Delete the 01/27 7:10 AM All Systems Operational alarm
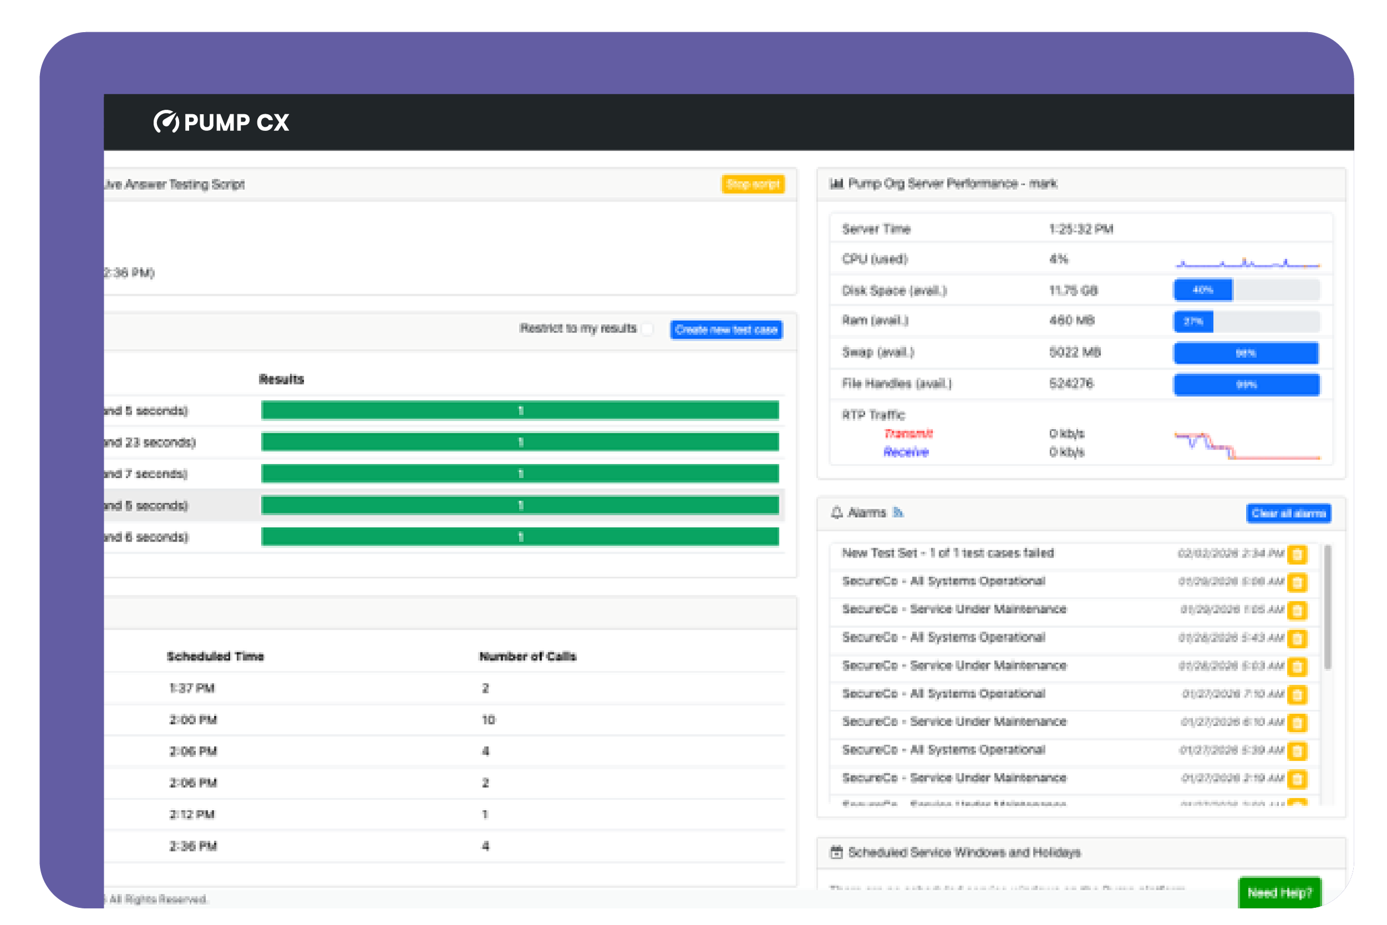 click(1297, 694)
